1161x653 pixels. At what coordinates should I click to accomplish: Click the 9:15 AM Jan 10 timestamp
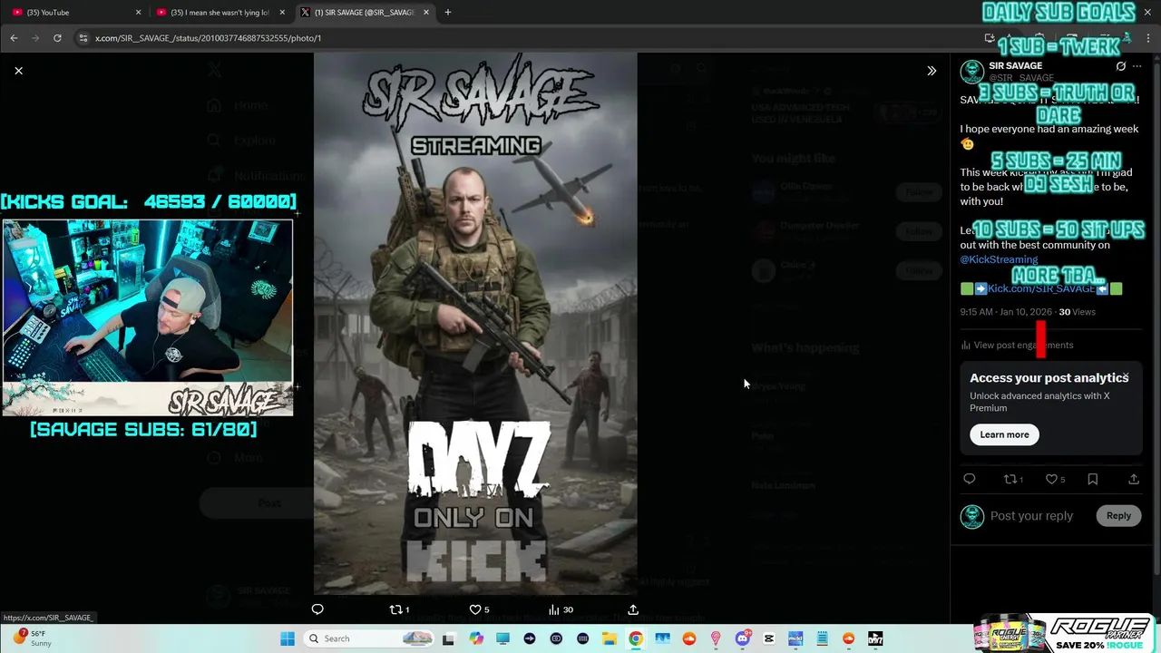click(1007, 312)
